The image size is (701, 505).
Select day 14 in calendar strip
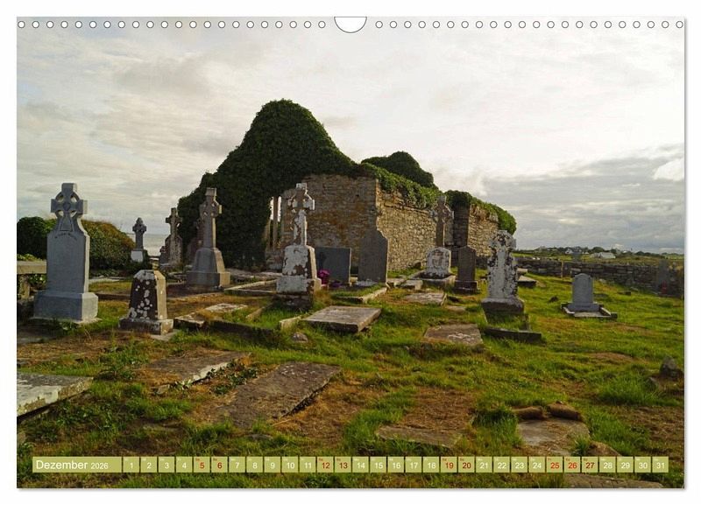361,465
